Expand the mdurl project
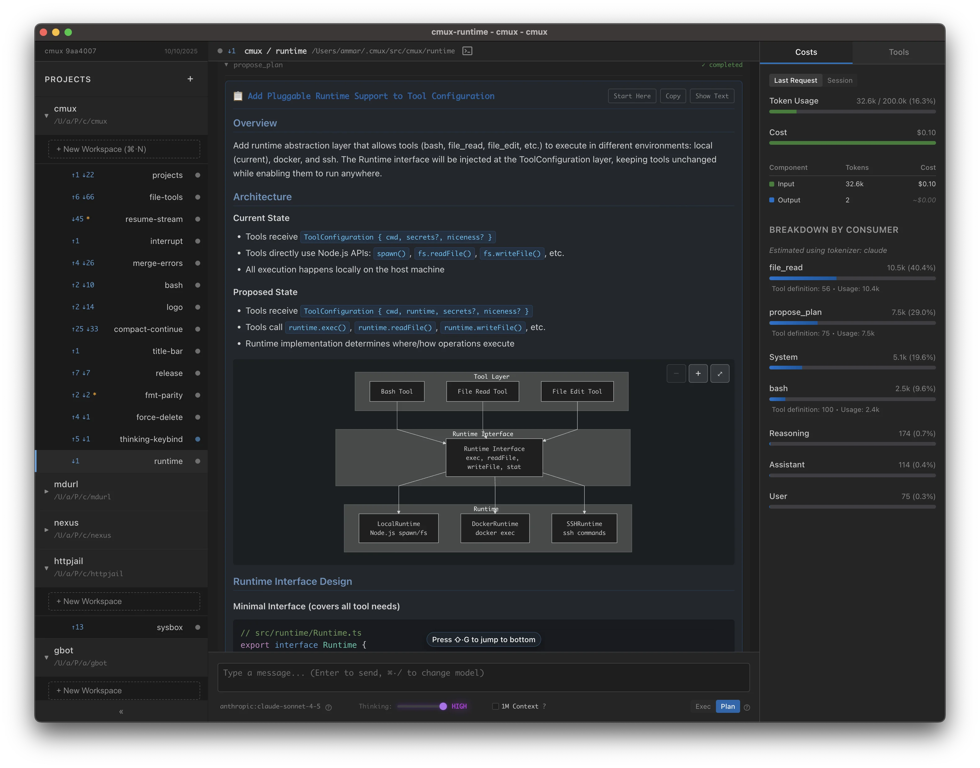 click(46, 492)
